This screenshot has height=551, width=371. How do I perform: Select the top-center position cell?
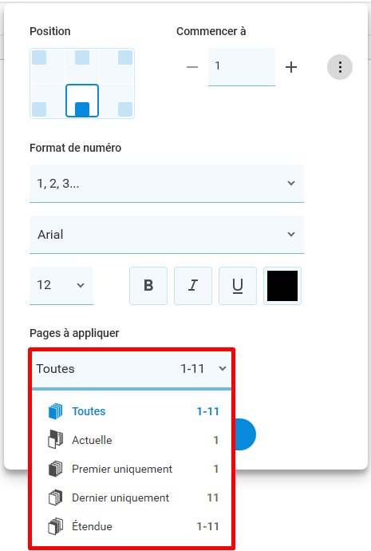82,65
